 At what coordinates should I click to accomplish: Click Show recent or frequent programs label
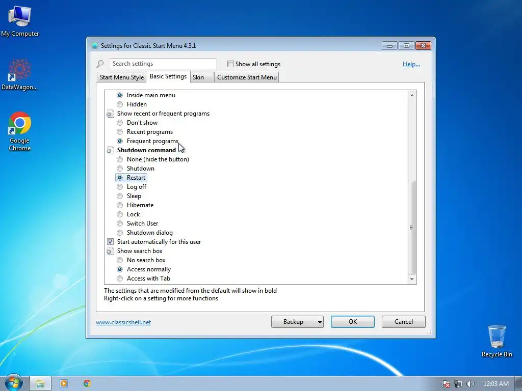[163, 114]
